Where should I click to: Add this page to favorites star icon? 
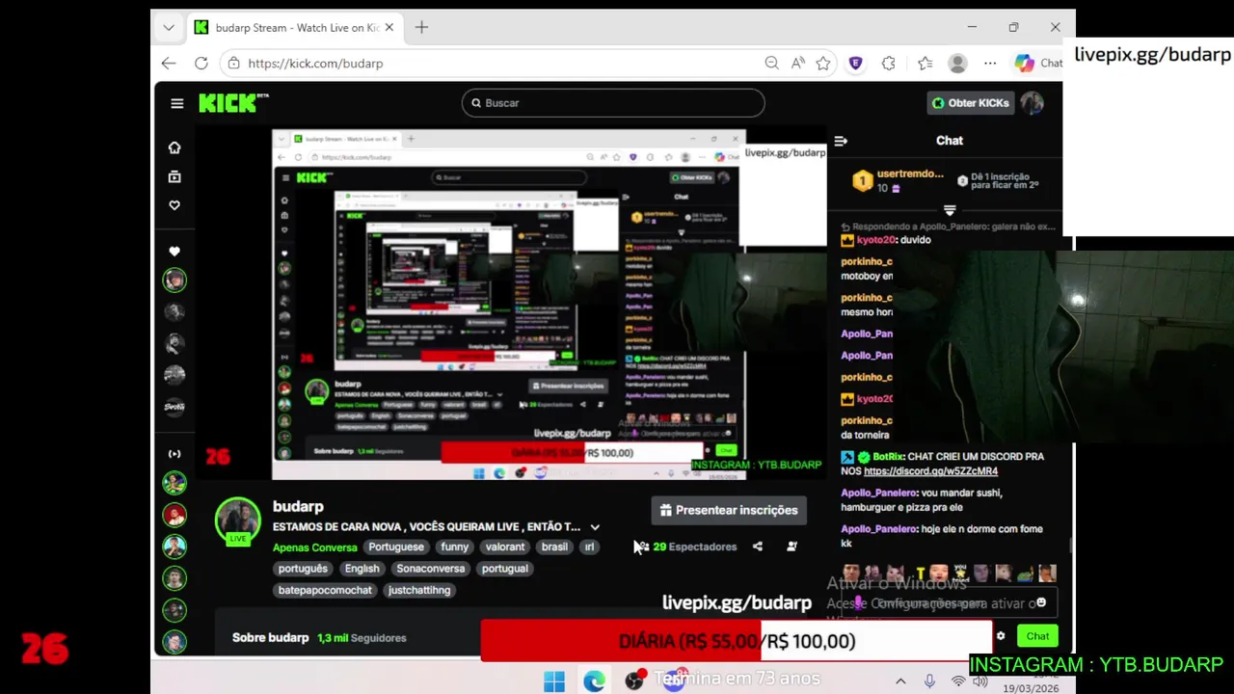(823, 63)
